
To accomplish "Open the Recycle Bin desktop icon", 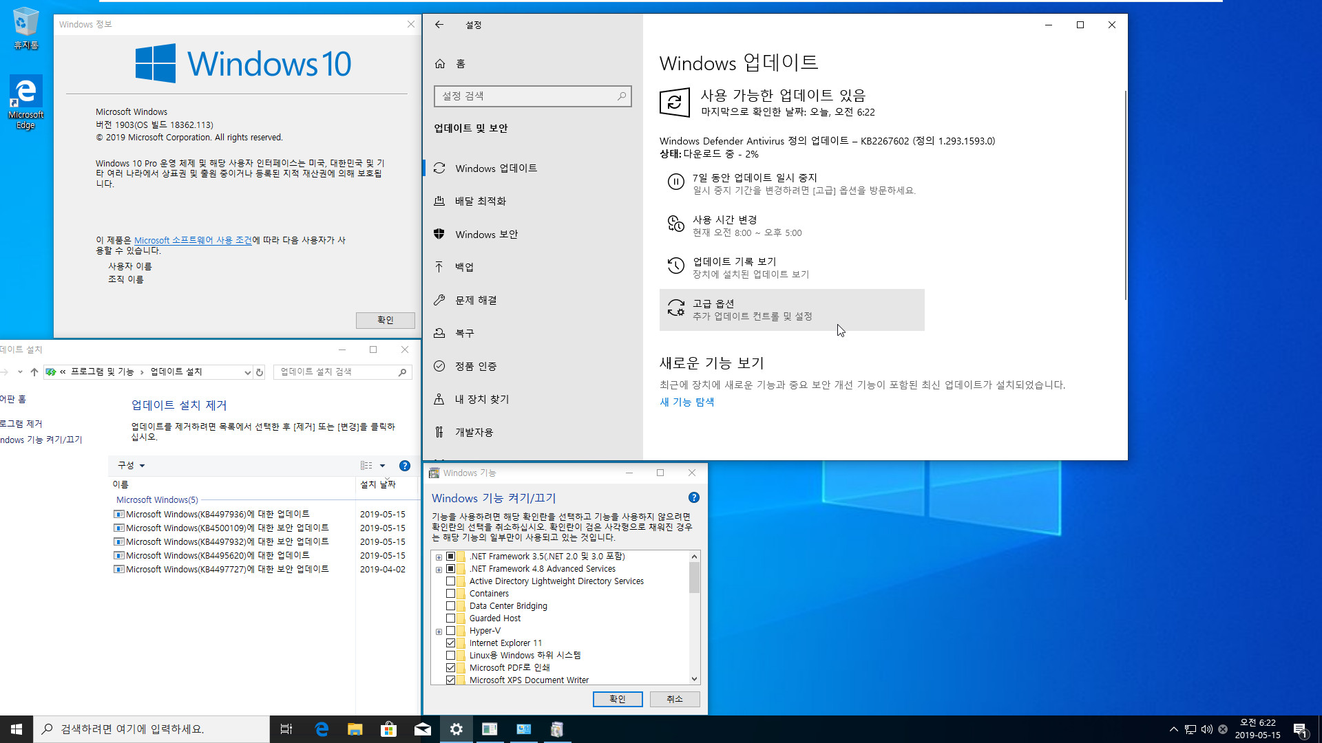I will tap(26, 29).
